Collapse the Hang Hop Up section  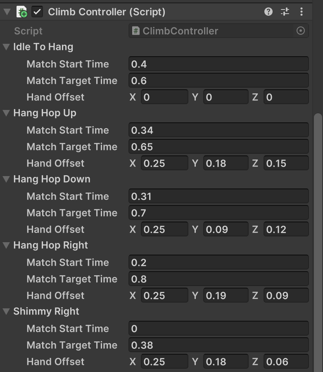click(x=6, y=113)
